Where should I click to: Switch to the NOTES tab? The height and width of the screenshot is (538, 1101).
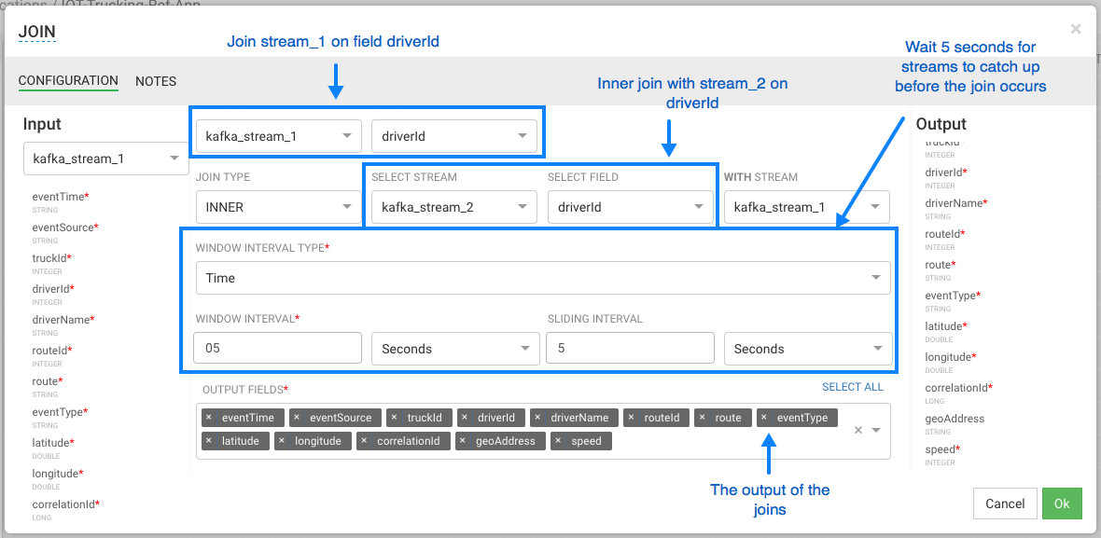click(156, 81)
